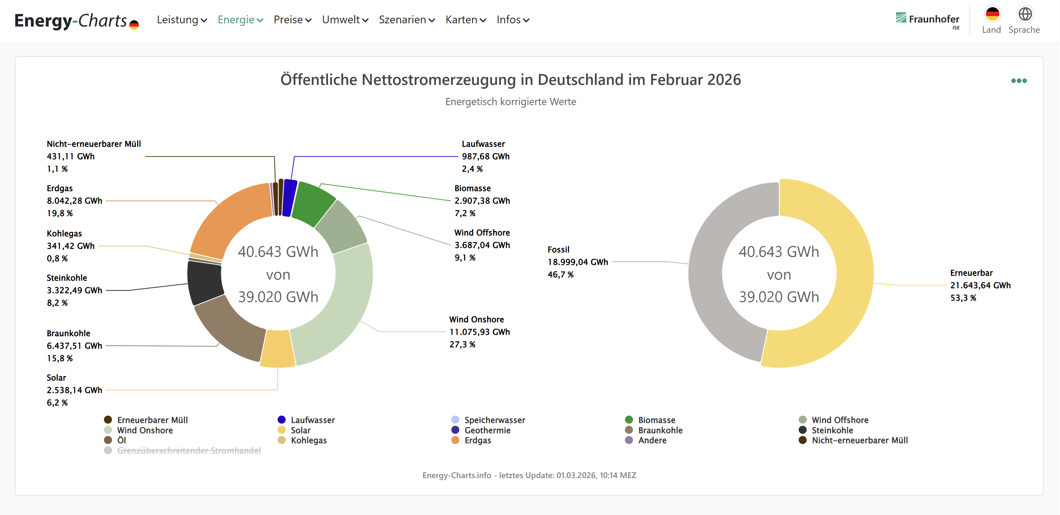Click the Umwelt navigation item

coord(345,20)
